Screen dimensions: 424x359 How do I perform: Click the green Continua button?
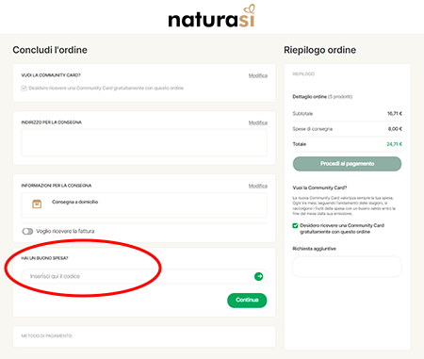(x=247, y=301)
